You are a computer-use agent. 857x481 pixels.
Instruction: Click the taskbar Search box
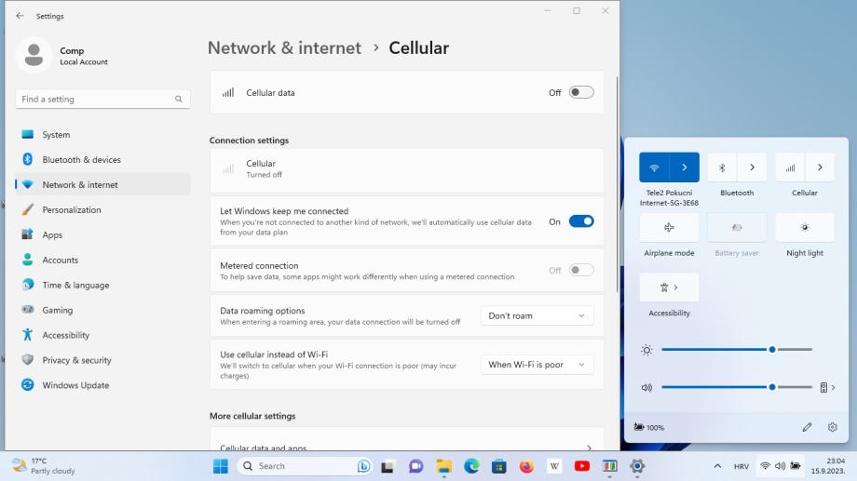305,466
